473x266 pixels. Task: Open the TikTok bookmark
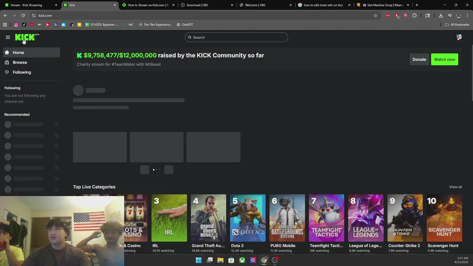[x=24, y=25]
